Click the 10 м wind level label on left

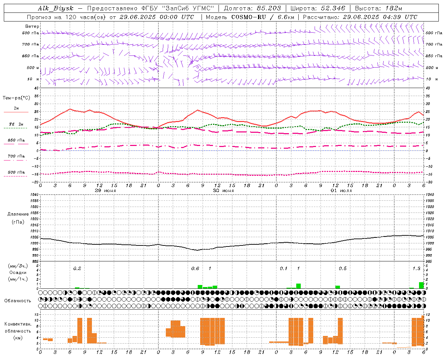coord(33,79)
